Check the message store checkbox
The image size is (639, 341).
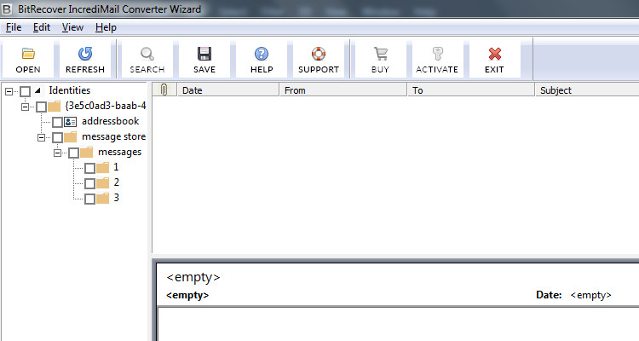(57, 137)
